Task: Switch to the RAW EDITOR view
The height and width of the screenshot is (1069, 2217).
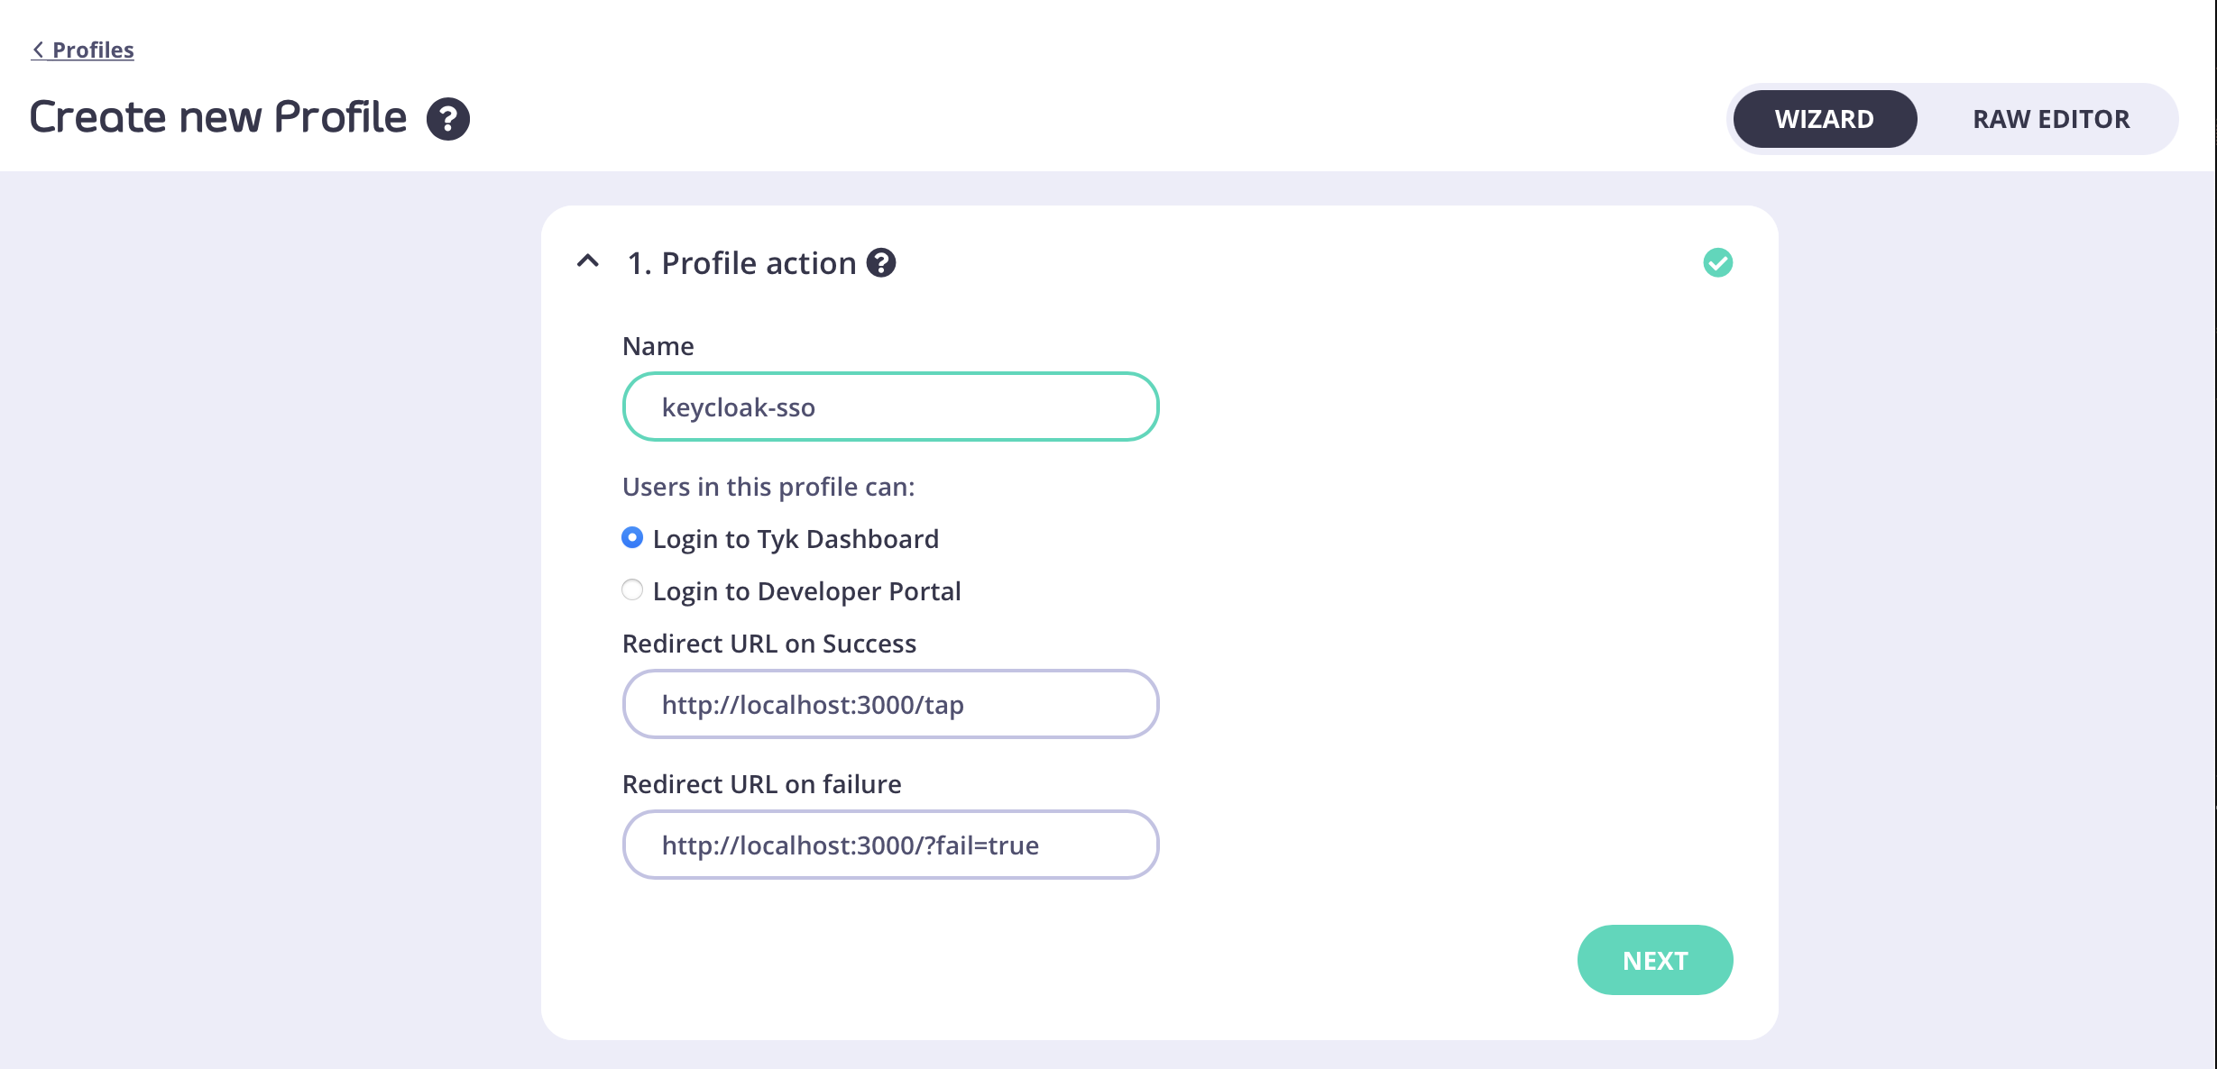Action: [x=2051, y=118]
